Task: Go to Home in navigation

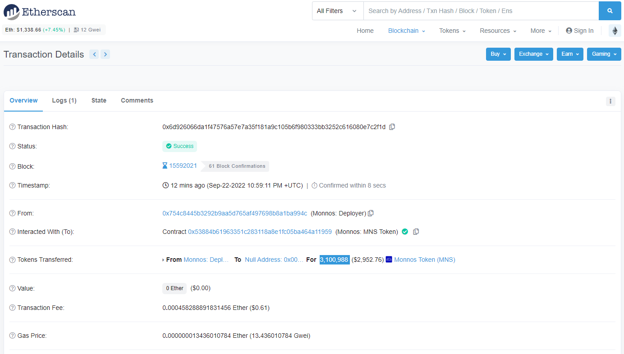Action: [x=365, y=31]
